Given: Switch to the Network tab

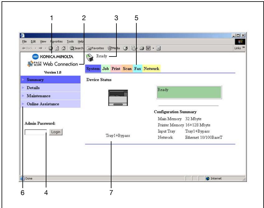Looking at the screenshot, I should 151,69.
